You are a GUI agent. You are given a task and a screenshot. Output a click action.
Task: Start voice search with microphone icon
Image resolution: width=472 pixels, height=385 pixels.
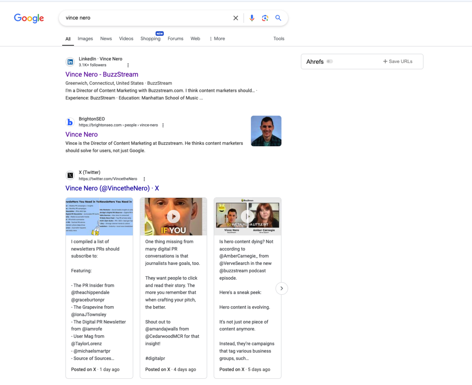252,18
